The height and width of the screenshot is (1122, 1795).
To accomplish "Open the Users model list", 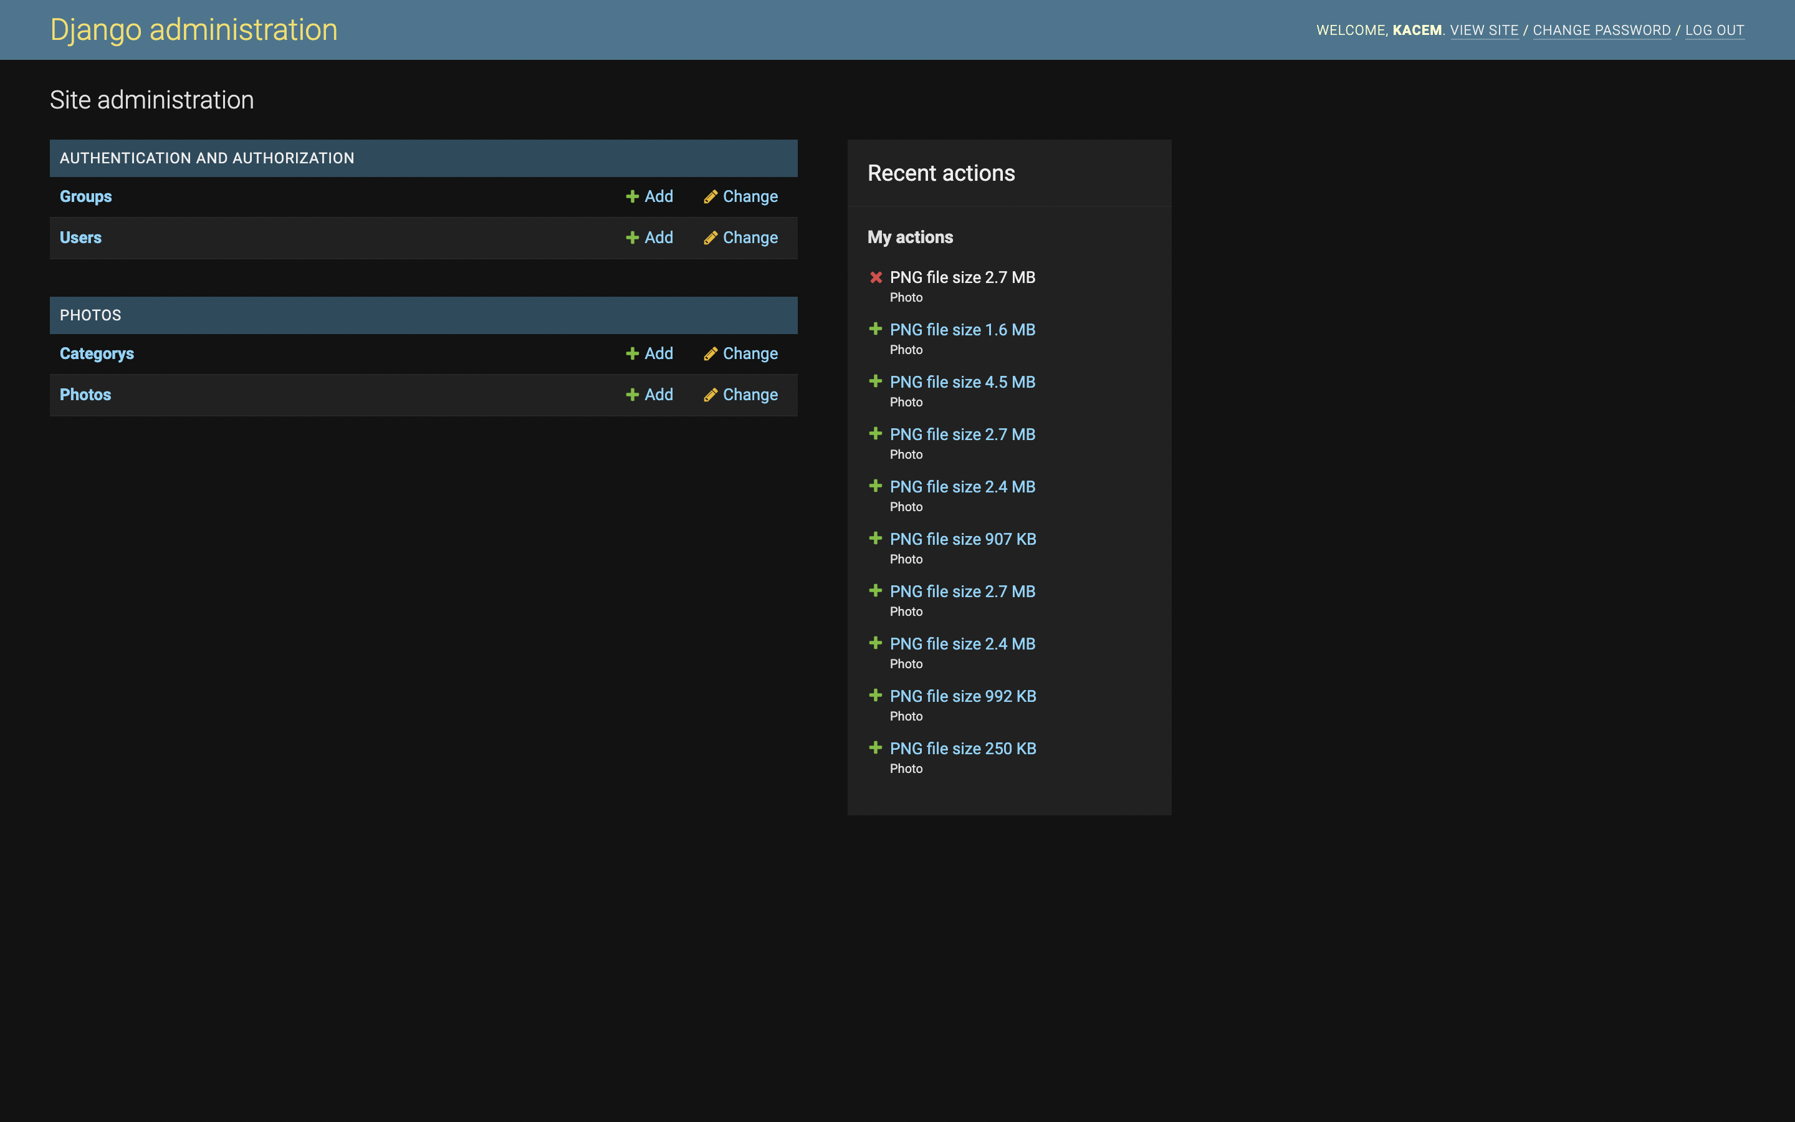I will (80, 237).
